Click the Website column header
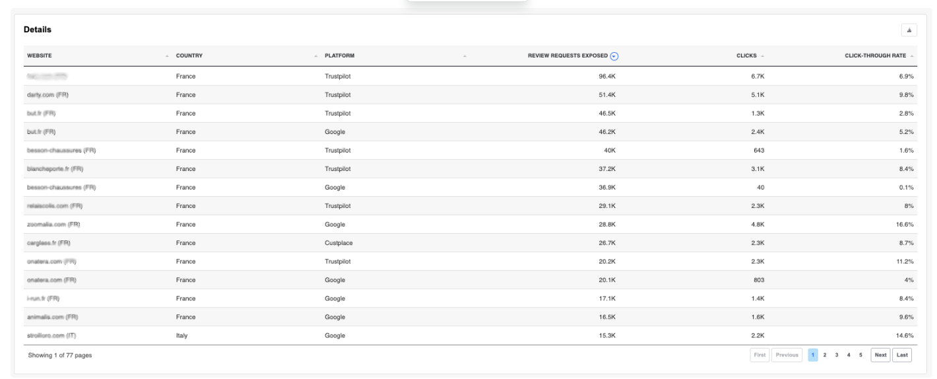This screenshot has width=937, height=379. click(36, 56)
